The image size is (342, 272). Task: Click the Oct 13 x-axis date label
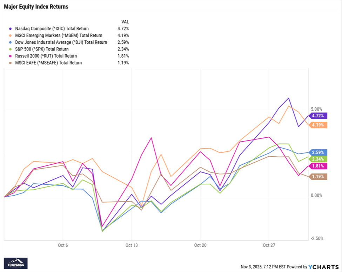click(131, 245)
